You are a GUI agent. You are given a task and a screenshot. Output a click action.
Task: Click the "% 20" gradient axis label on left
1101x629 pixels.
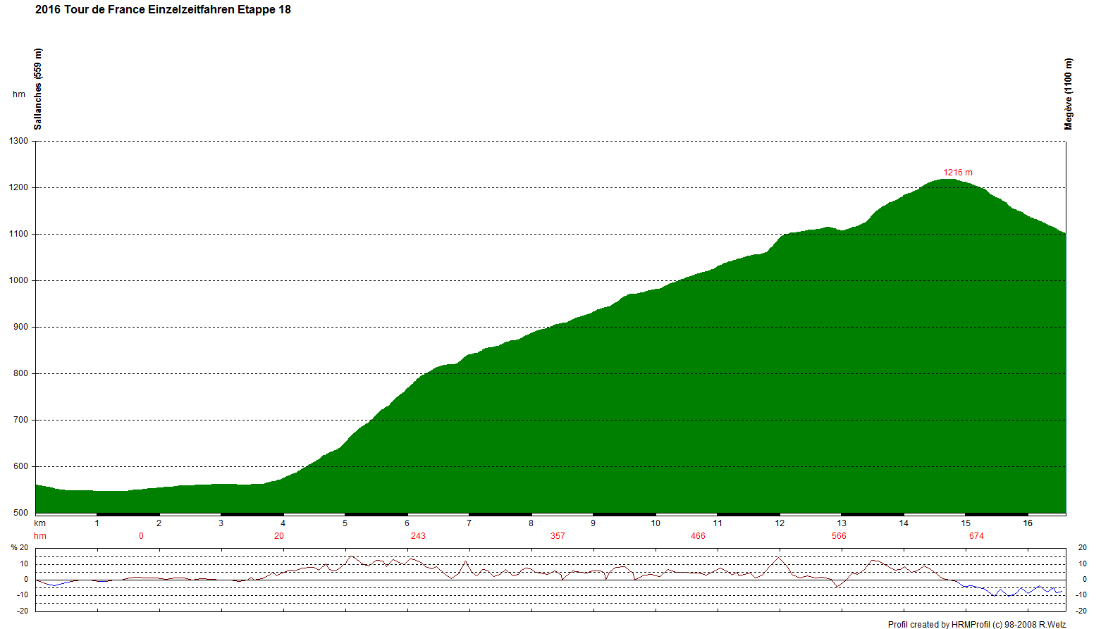(x=20, y=548)
